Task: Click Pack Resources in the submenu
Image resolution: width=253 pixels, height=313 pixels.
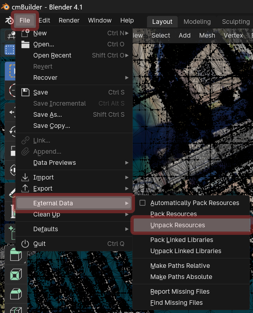Action: tap(191, 214)
